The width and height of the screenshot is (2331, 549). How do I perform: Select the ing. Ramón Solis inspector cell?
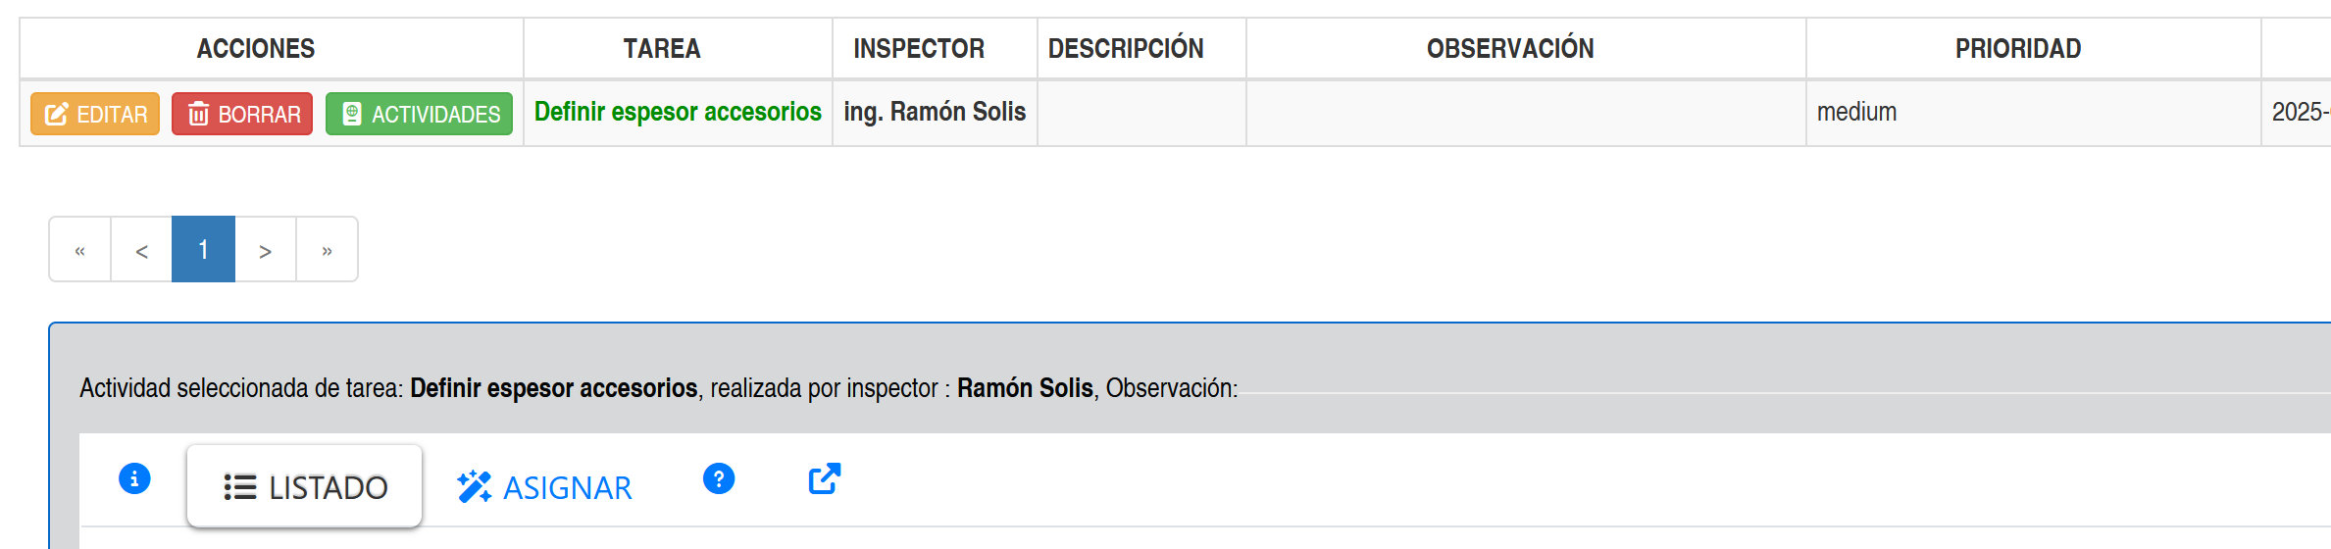(935, 112)
